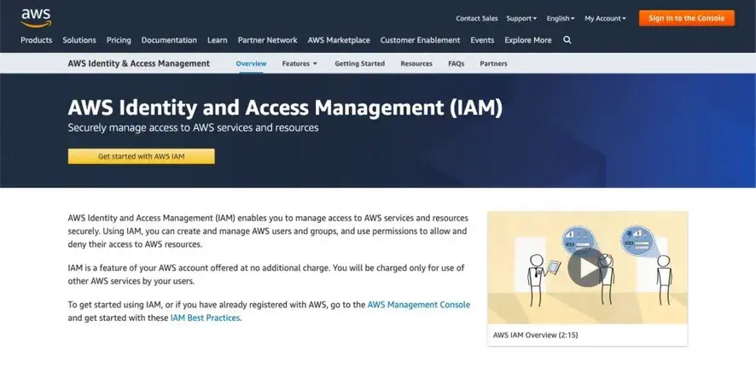Viewport: 756px width, 368px height.
Task: Play the AWS IAM Overview video
Action: coord(586,268)
